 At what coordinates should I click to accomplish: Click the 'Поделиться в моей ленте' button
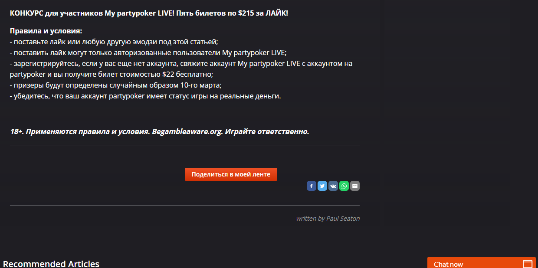point(231,174)
